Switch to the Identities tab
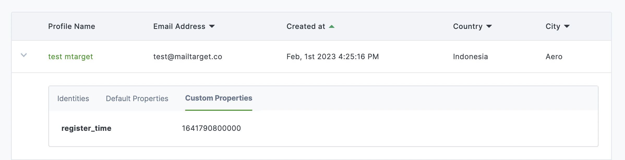Viewport: 625px width, 160px height. tap(73, 99)
